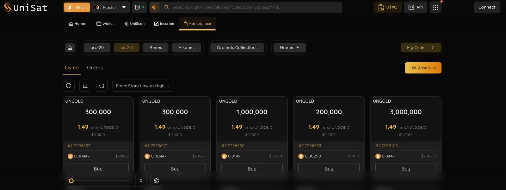This screenshot has height=190, width=506.
Task: Open the Price sort dropdown
Action: tap(143, 86)
